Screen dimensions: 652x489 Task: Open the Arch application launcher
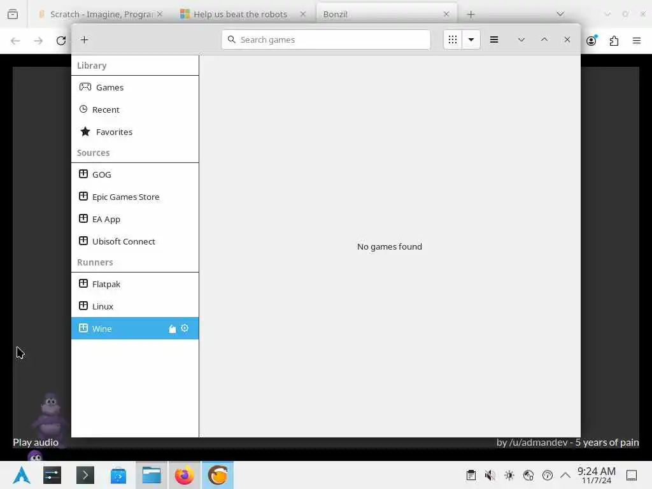click(x=22, y=475)
